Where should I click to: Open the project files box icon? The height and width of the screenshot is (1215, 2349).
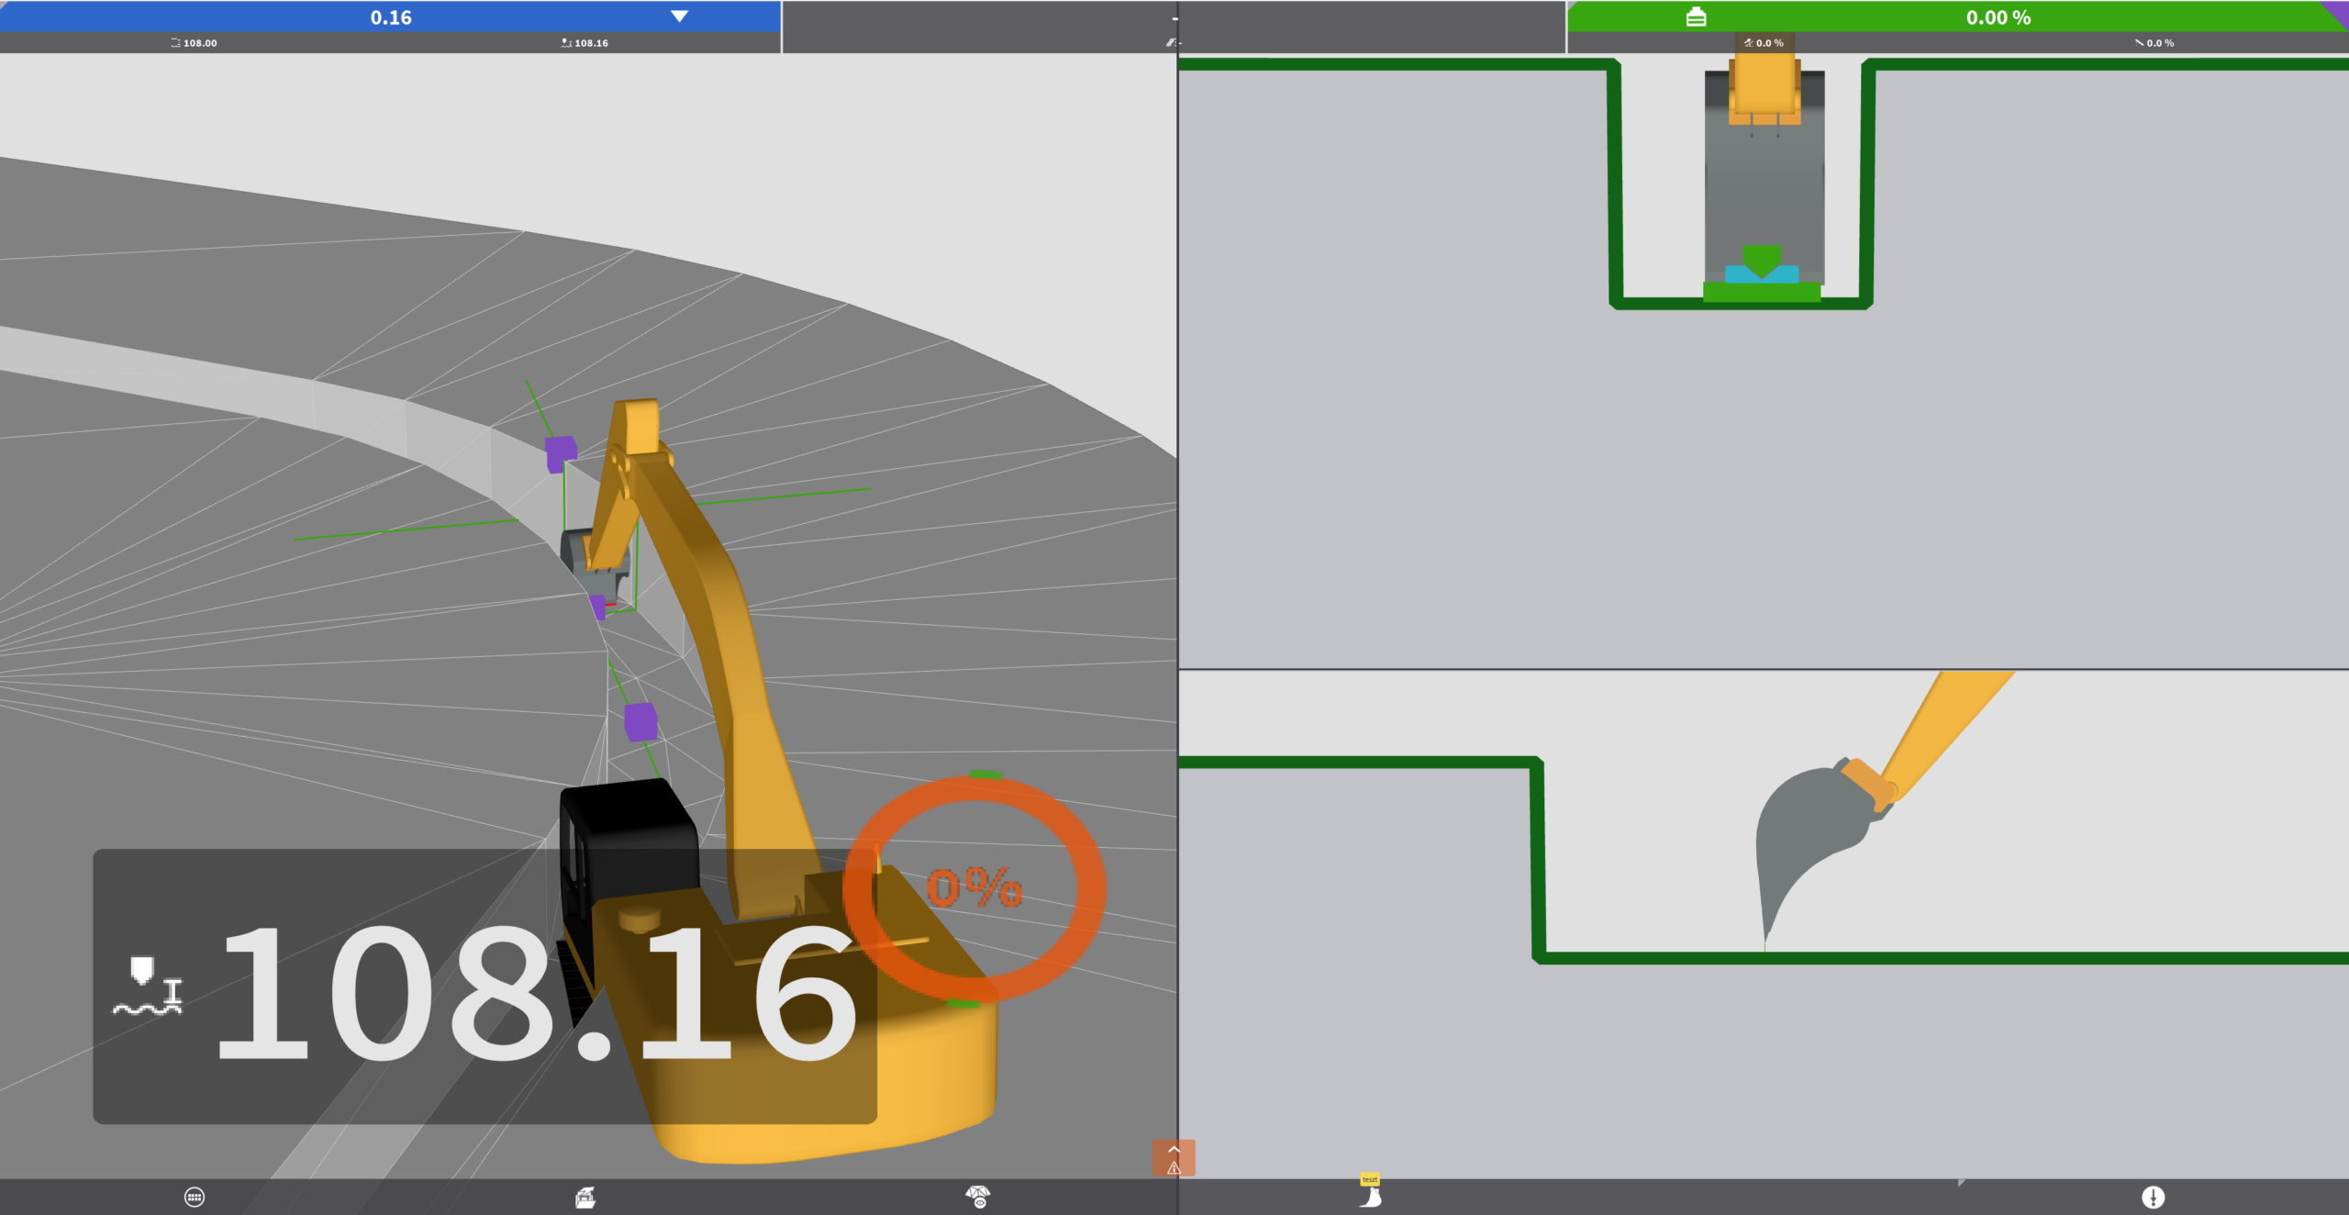[585, 1197]
